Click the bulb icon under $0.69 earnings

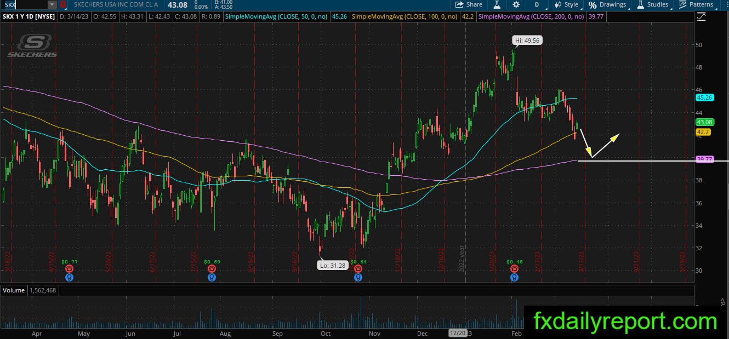(212, 277)
